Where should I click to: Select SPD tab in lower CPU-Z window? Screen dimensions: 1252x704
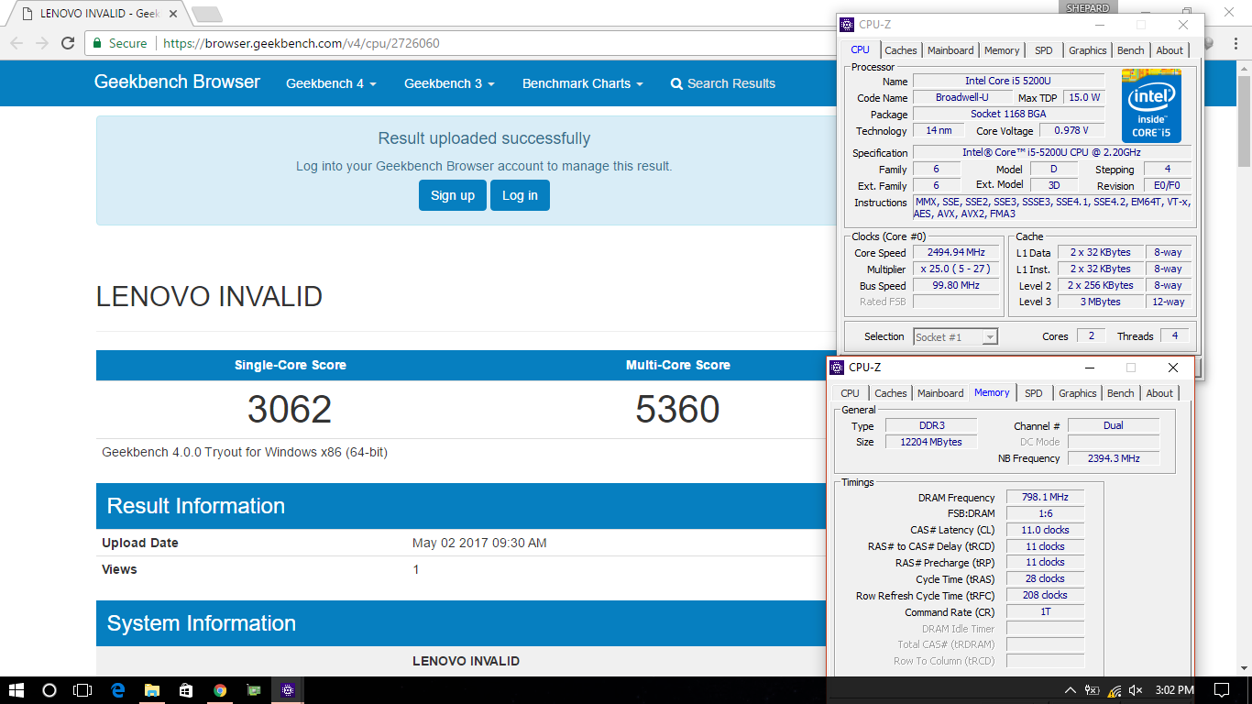[1034, 393]
